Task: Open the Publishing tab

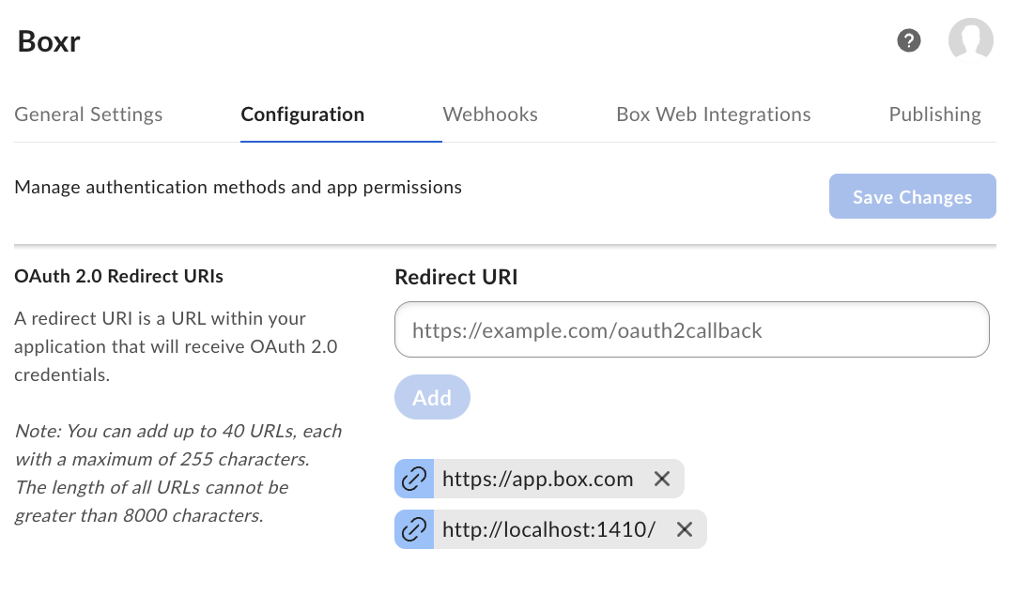Action: tap(935, 114)
